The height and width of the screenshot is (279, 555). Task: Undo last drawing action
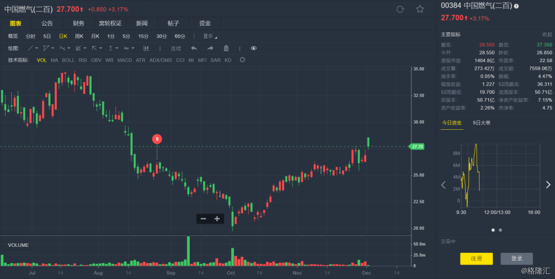click(x=194, y=48)
